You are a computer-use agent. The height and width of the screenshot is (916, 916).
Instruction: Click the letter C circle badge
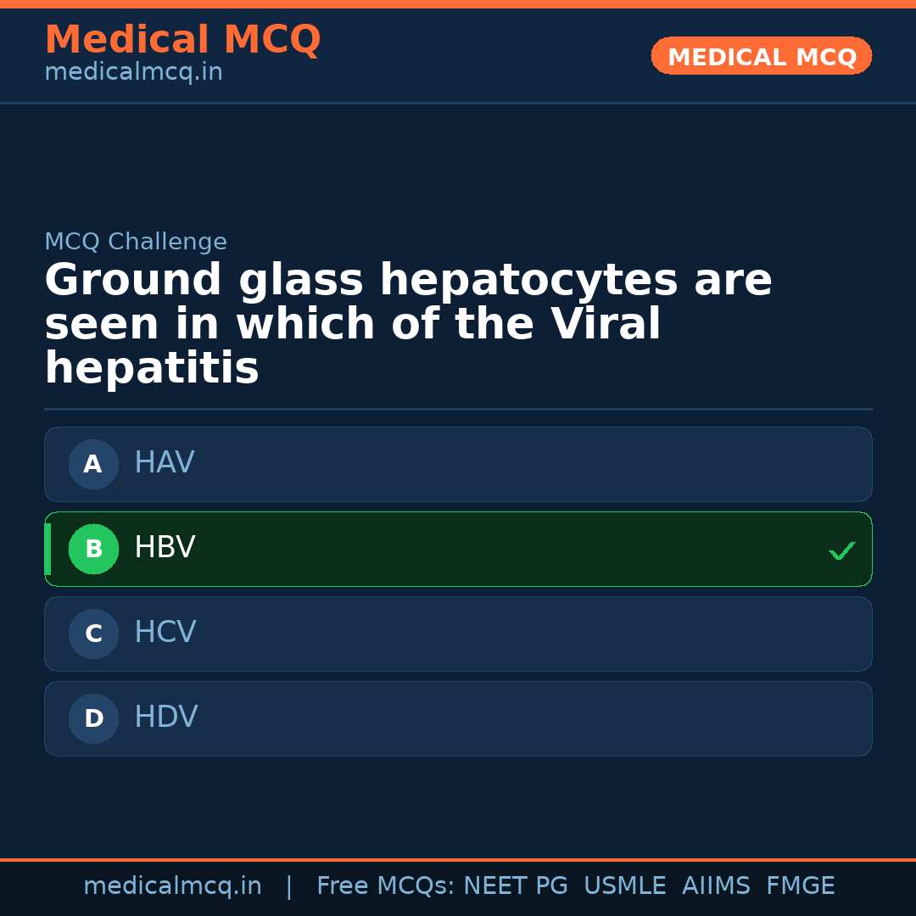pyautogui.click(x=93, y=634)
